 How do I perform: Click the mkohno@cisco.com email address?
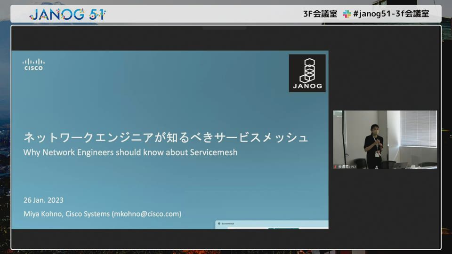(x=146, y=214)
